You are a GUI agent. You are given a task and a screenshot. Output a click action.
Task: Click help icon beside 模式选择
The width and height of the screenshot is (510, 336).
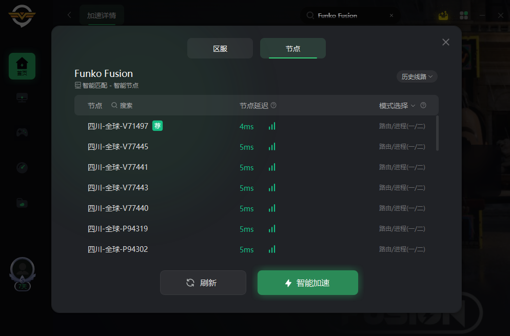point(423,105)
